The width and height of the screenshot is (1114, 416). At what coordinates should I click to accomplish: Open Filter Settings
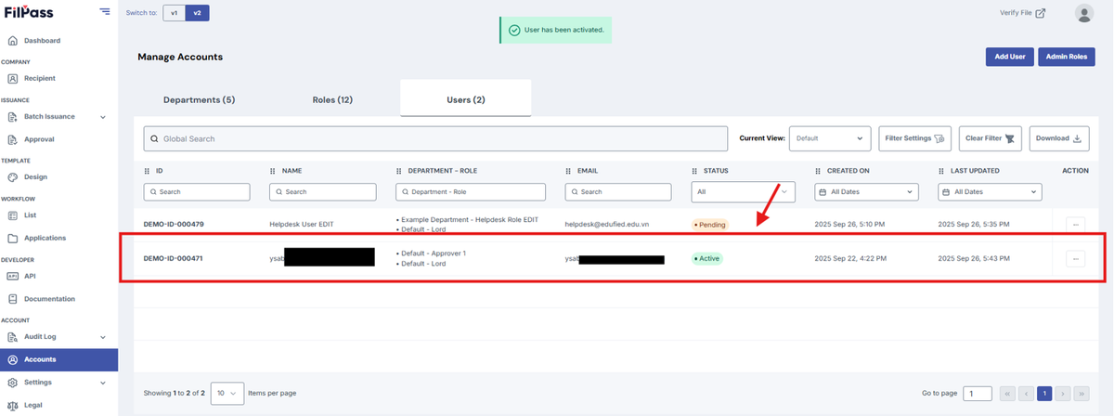point(914,138)
